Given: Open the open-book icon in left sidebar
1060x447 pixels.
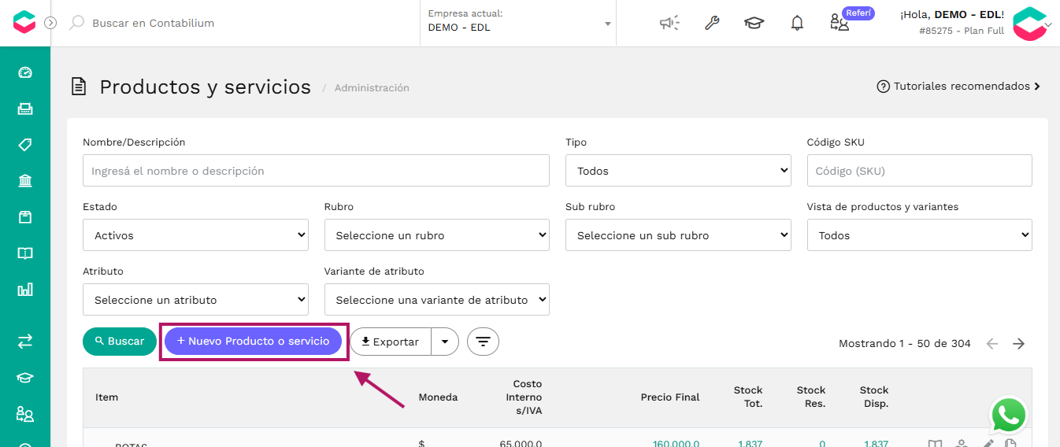Looking at the screenshot, I should coord(25,253).
